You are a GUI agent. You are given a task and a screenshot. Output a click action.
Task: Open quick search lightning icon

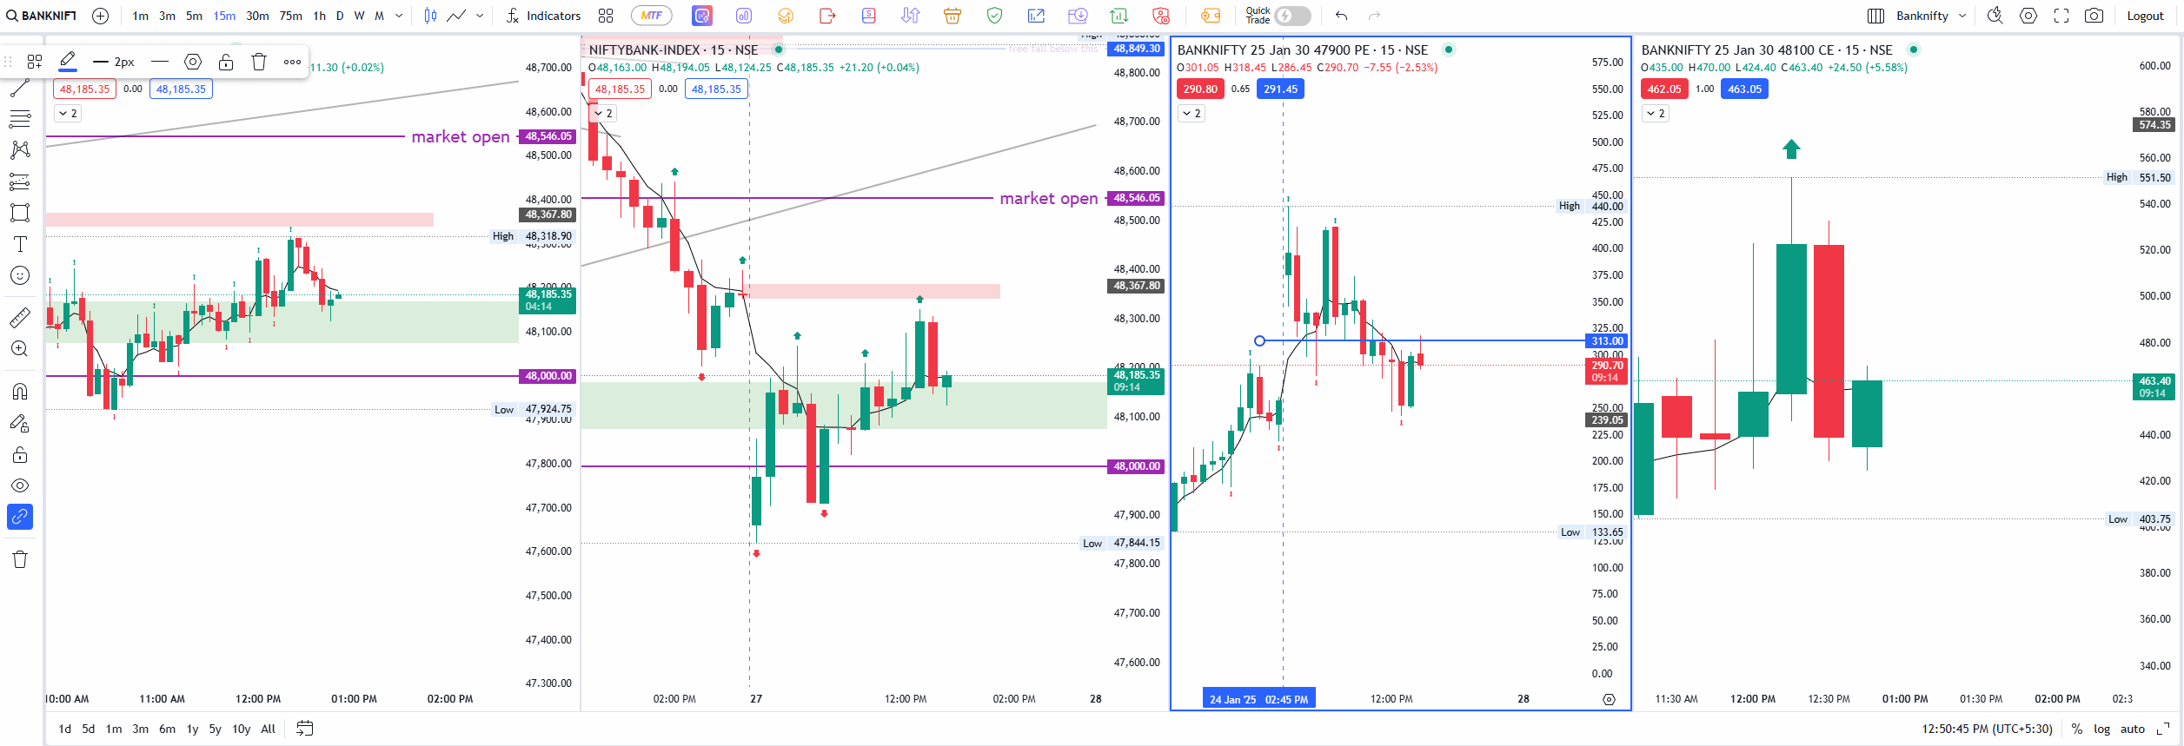coord(1995,16)
